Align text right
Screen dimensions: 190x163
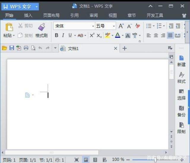click(163, 35)
